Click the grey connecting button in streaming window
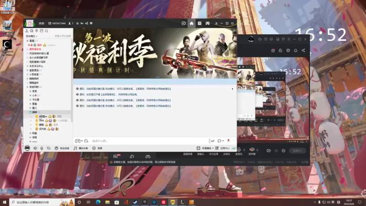 (297, 151)
